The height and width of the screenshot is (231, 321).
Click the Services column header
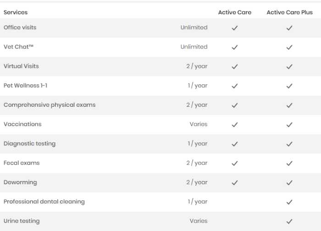pyautogui.click(x=16, y=12)
